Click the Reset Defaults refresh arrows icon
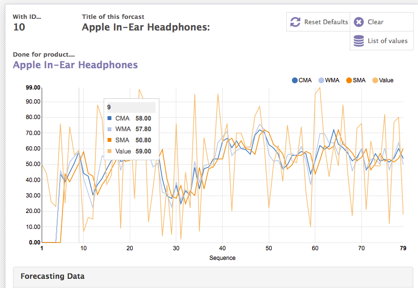 tap(295, 22)
